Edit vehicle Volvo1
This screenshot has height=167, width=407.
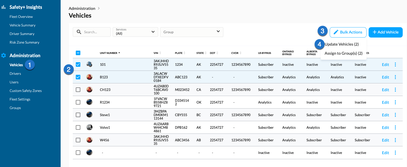click(386, 127)
